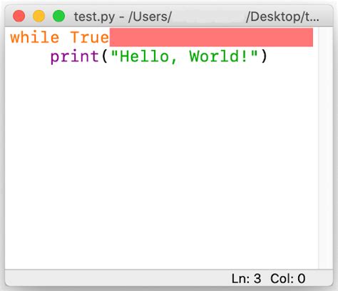Click the 'print' function name
This screenshot has height=291, width=338.
pyautogui.click(x=75, y=57)
